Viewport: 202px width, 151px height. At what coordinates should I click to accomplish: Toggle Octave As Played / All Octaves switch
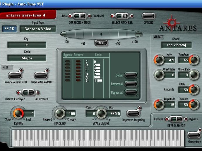point(28,92)
